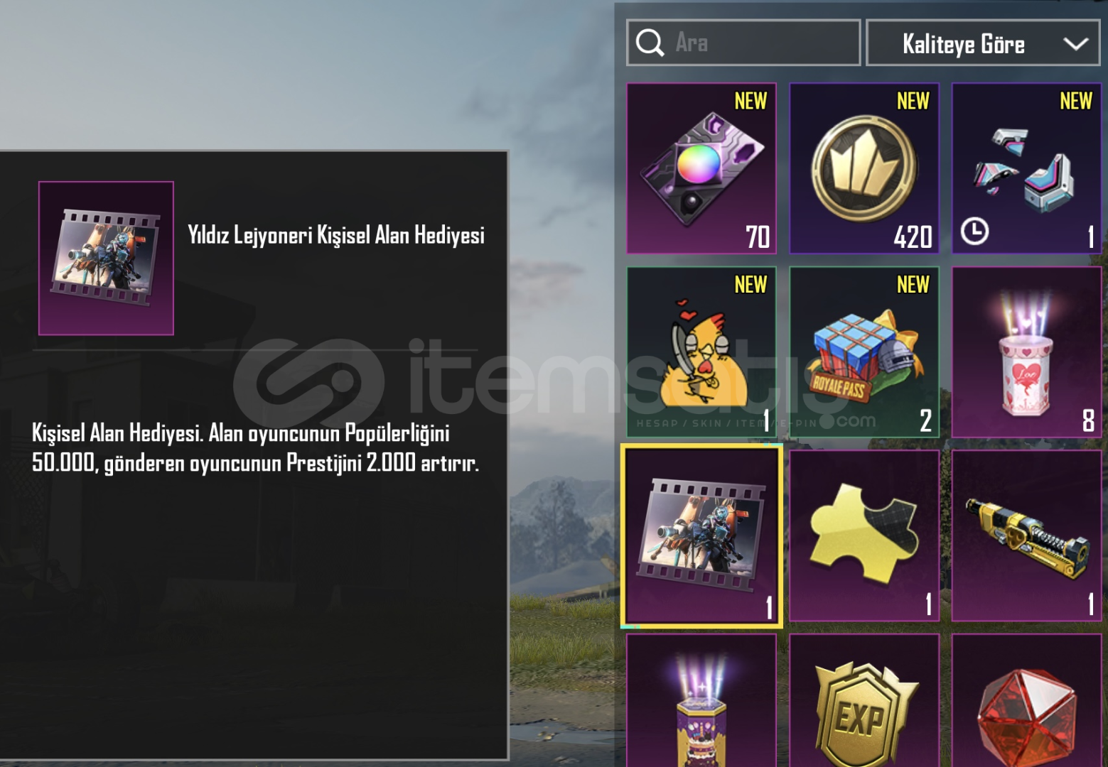Expand sort options via chevron arrow
Image resolution: width=1108 pixels, height=767 pixels.
(x=1076, y=44)
